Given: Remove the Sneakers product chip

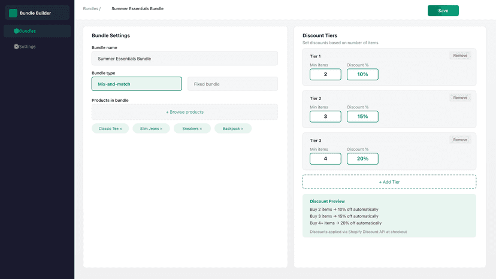Looking at the screenshot, I should point(201,129).
